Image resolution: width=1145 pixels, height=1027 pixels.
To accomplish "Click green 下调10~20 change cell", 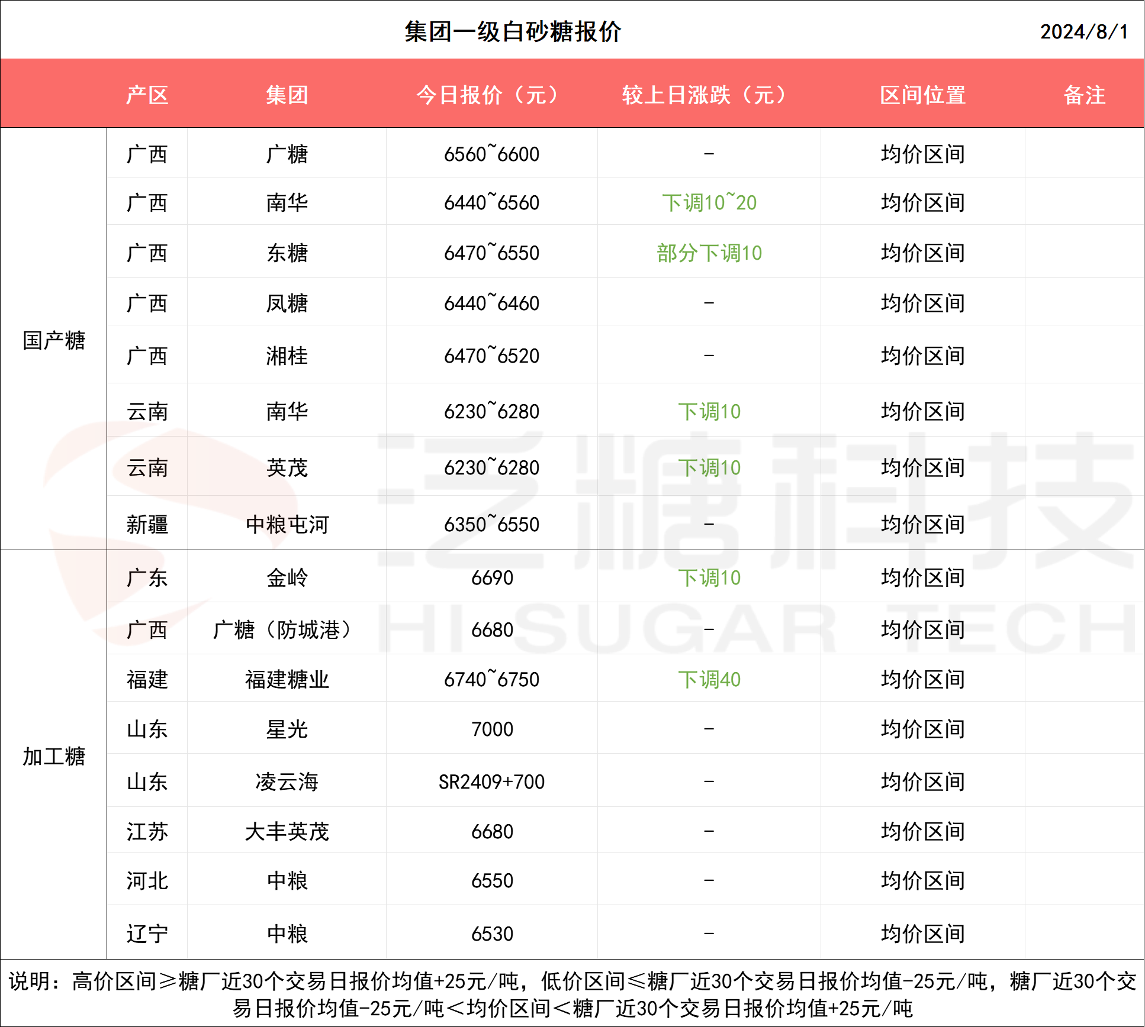I will tap(709, 202).
